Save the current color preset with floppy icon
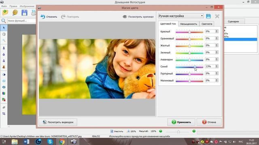 click(208, 16)
